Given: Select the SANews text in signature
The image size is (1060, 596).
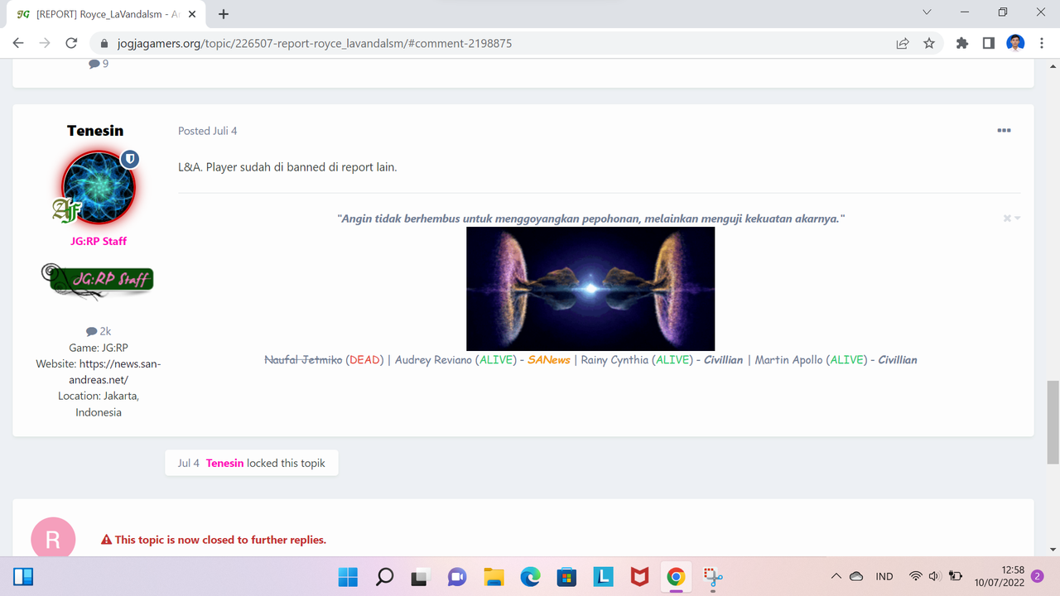Looking at the screenshot, I should [x=549, y=360].
